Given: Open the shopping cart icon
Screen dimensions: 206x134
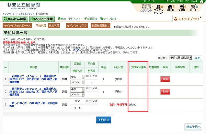Looking at the screenshot, I should 193,7.
